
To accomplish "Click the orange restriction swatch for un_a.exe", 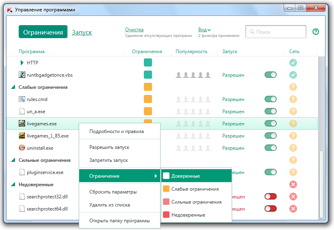I will point(148,111).
